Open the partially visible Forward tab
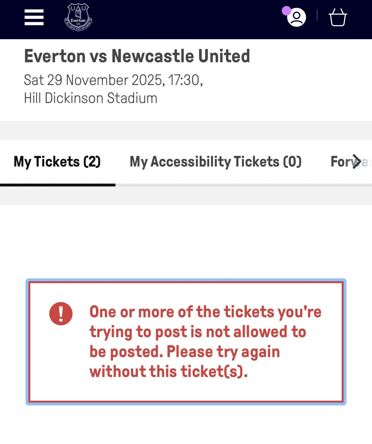This screenshot has height=444, width=372. (x=342, y=162)
